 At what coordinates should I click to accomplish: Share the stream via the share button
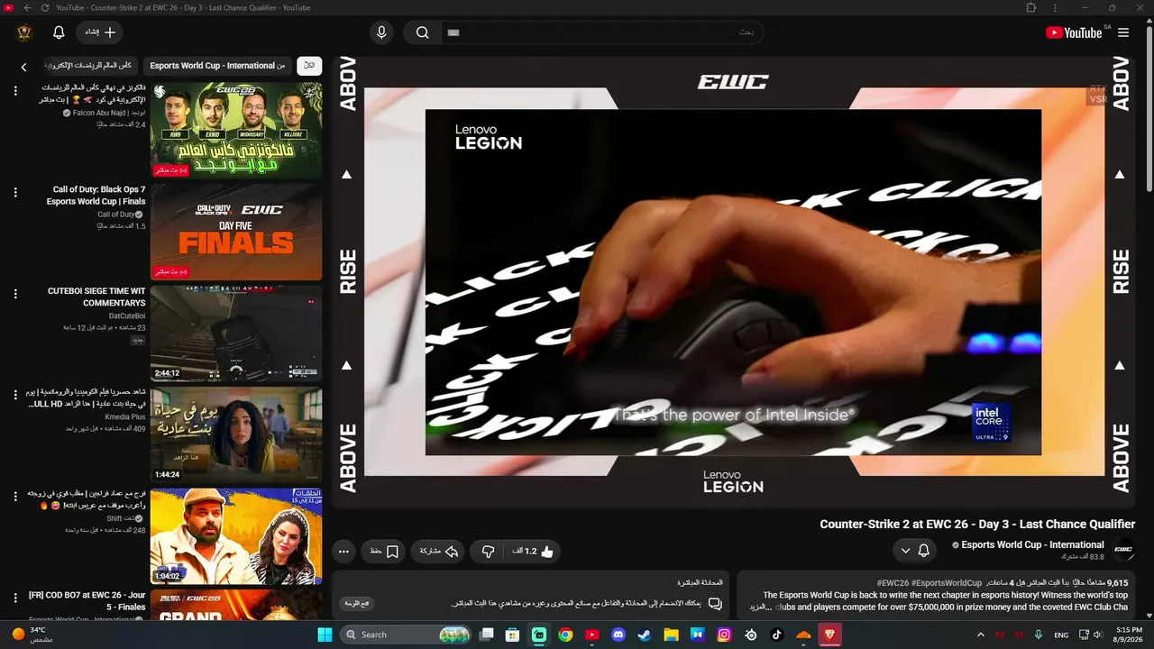point(439,551)
